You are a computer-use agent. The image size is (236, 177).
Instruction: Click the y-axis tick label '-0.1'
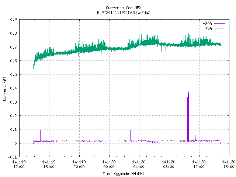(12, 157)
